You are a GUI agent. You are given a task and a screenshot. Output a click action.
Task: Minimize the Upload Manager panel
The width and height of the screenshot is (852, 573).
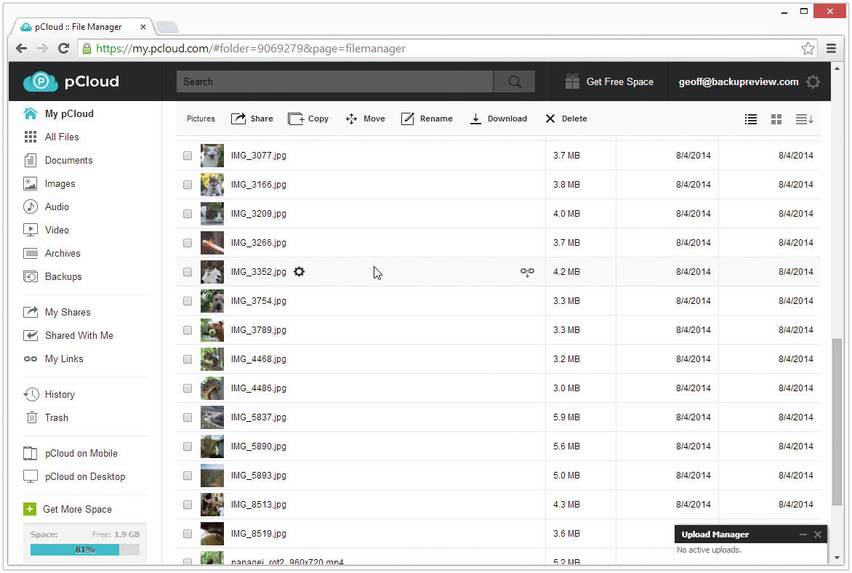point(803,534)
